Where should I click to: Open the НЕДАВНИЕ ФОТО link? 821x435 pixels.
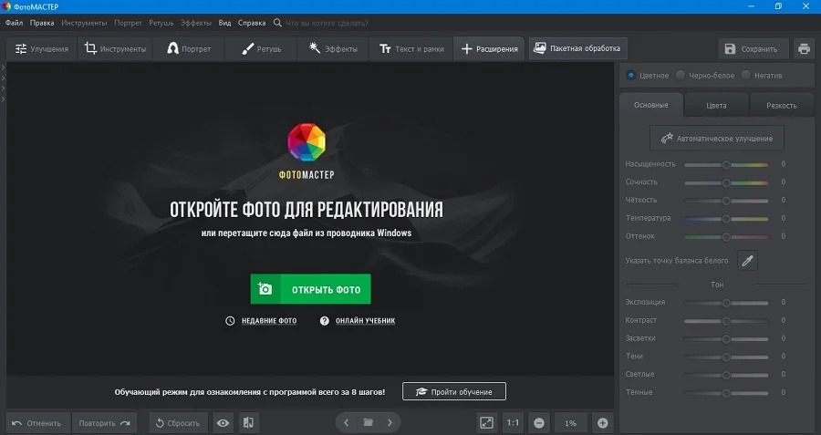268,321
